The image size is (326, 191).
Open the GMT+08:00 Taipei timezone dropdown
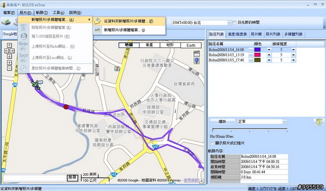click(x=229, y=22)
